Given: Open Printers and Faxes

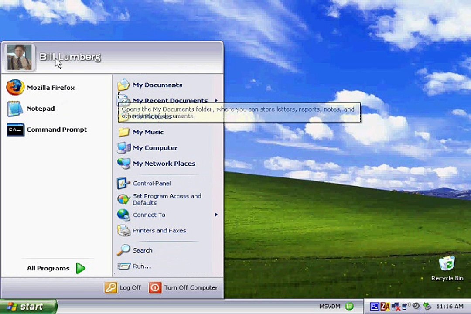Looking at the screenshot, I should click(x=151, y=230).
